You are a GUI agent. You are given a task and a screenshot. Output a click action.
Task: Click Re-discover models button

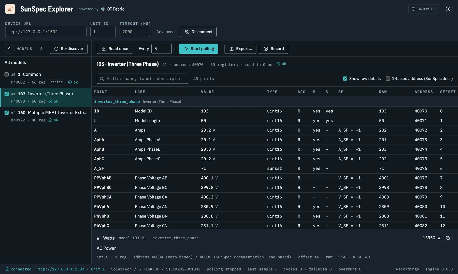[x=68, y=49]
